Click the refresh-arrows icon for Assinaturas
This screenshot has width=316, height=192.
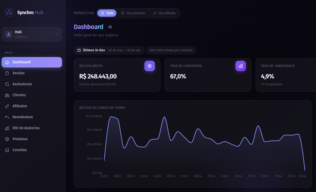pyautogui.click(x=7, y=84)
